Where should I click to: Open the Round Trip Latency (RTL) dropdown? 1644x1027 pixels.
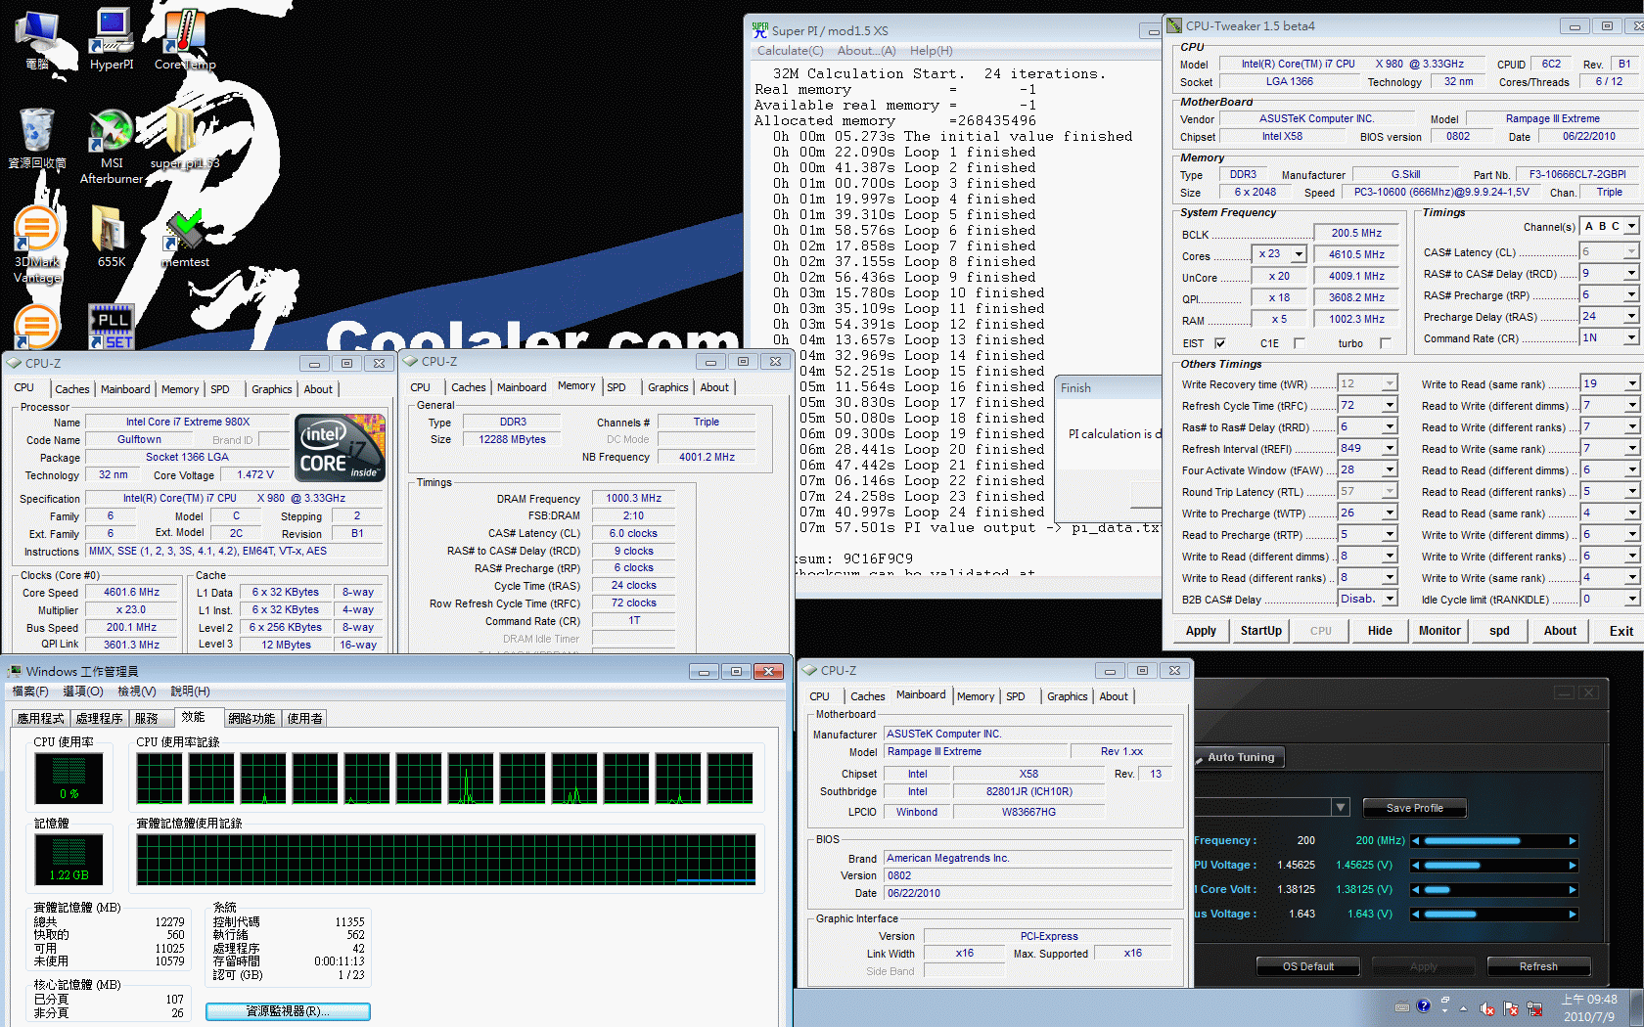[x=1390, y=492]
